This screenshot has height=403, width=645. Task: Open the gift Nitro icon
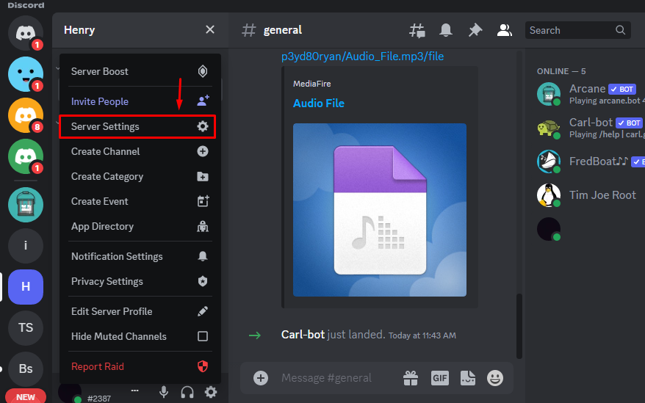(x=411, y=378)
